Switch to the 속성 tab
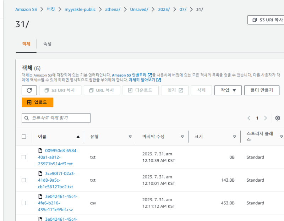Screen dimensions: 284x221 [47, 44]
